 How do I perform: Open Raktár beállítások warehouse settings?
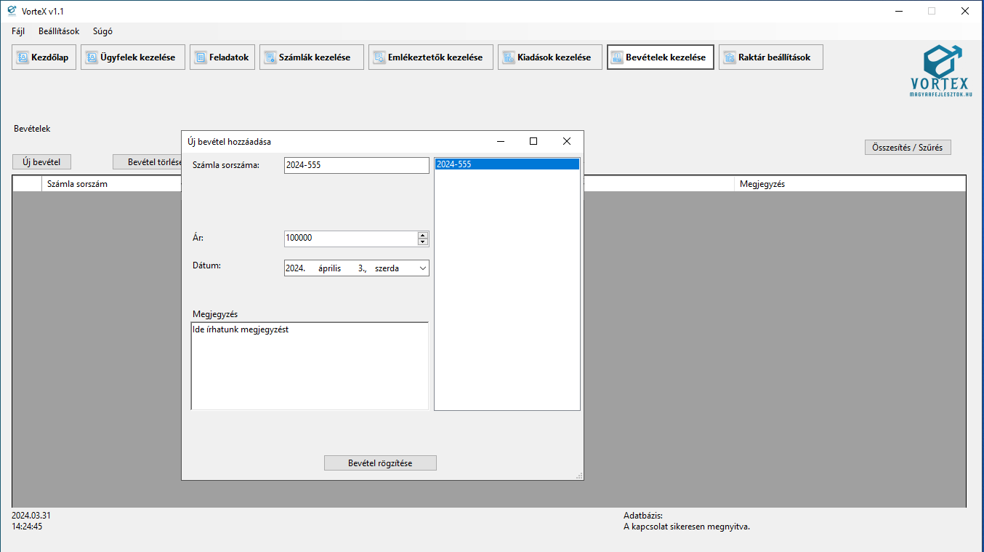pyautogui.click(x=770, y=57)
